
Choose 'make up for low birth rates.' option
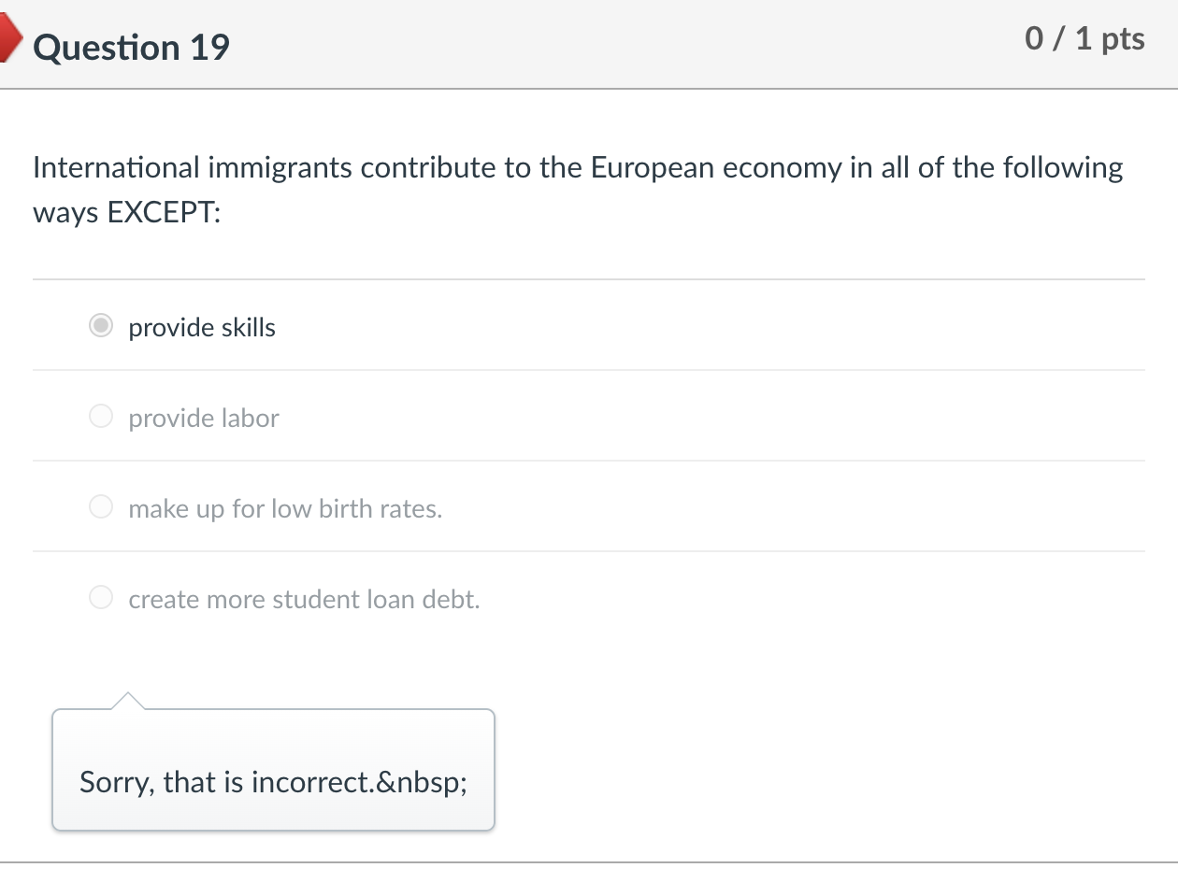[x=100, y=506]
